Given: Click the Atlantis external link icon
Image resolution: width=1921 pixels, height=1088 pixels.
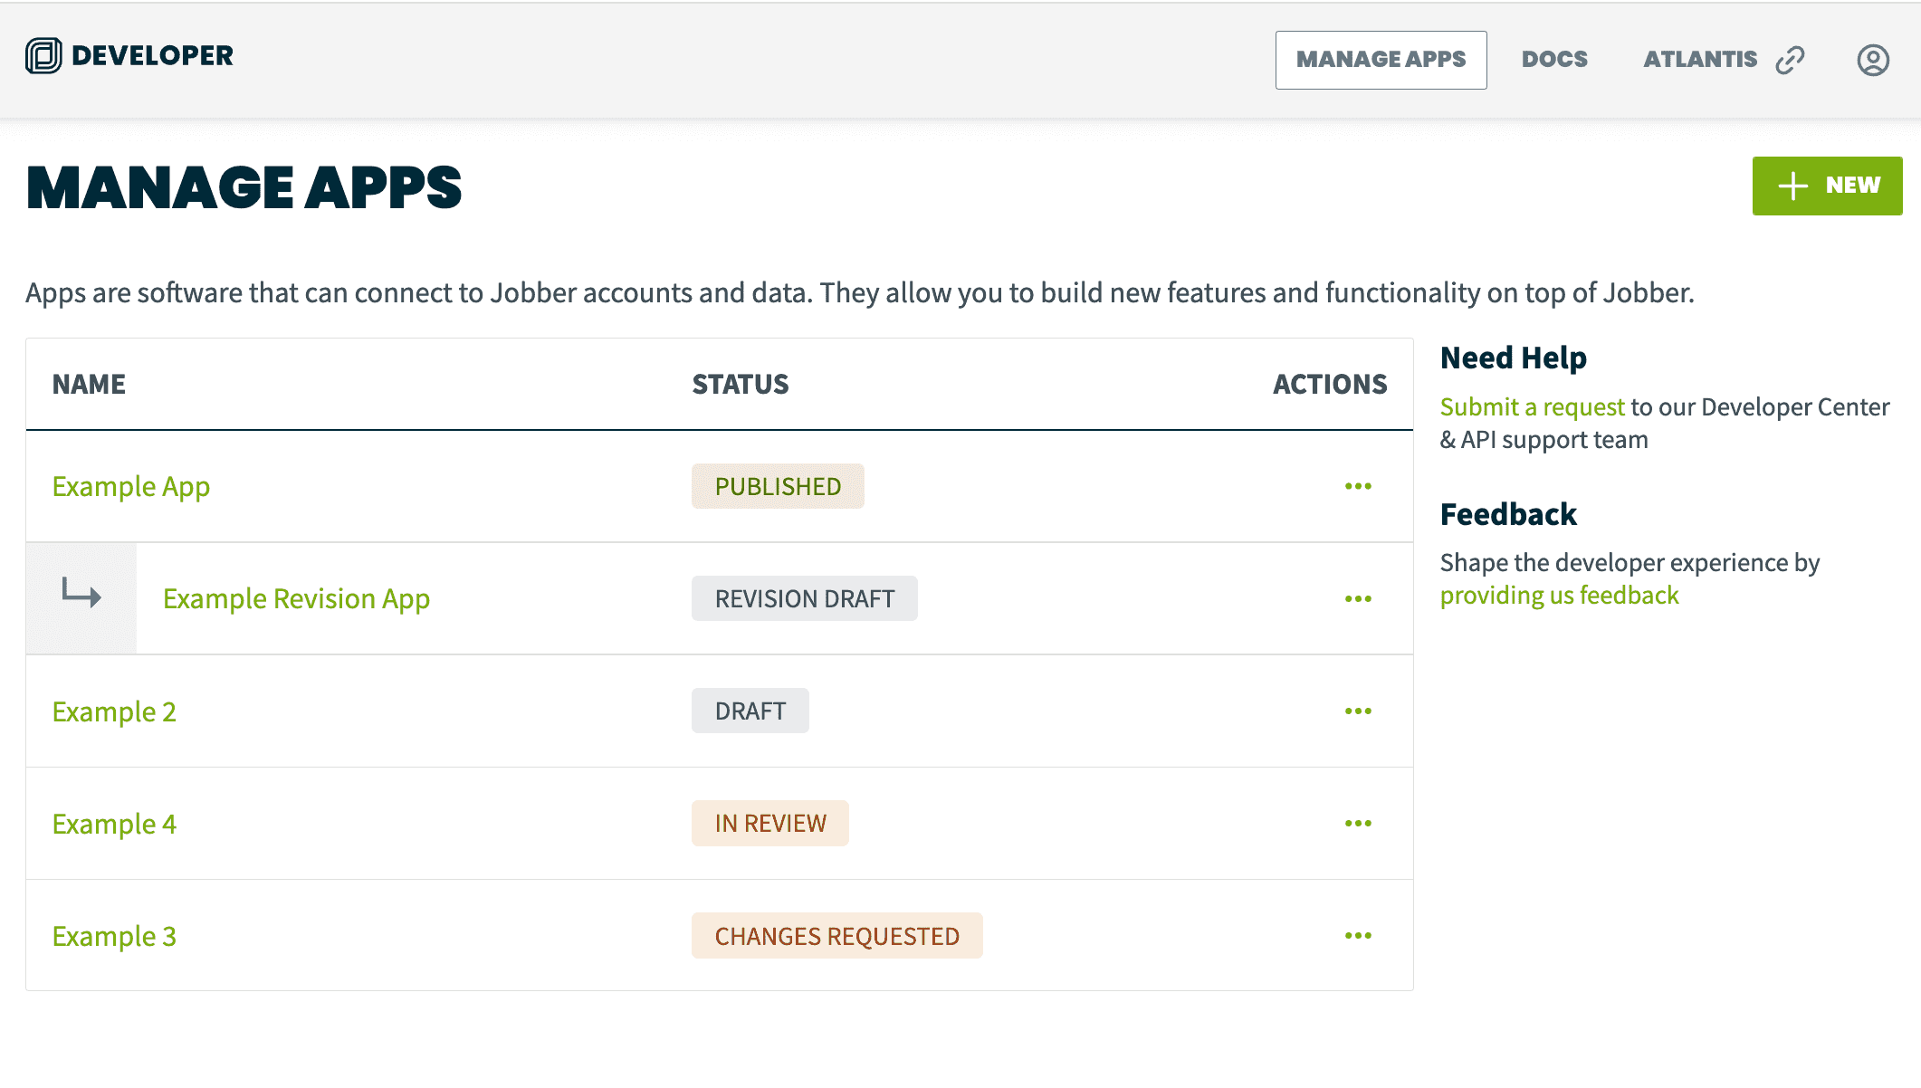Looking at the screenshot, I should pyautogui.click(x=1790, y=60).
